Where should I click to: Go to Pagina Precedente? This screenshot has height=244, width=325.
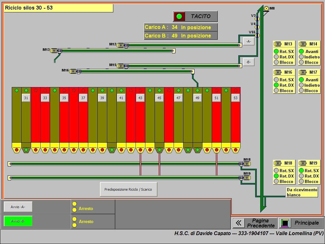click(254, 223)
